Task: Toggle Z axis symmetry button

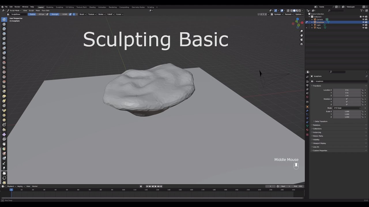Action: pos(266,14)
